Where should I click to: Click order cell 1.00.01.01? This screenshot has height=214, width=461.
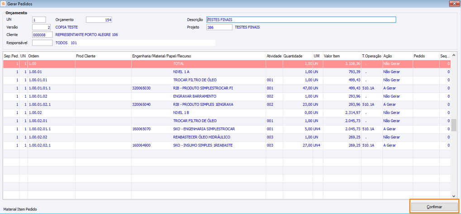(51, 80)
